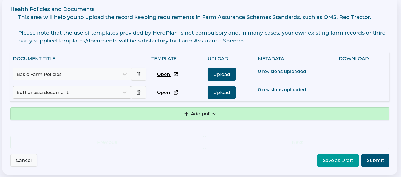Upload a file for Basic Farm Policies

click(221, 74)
